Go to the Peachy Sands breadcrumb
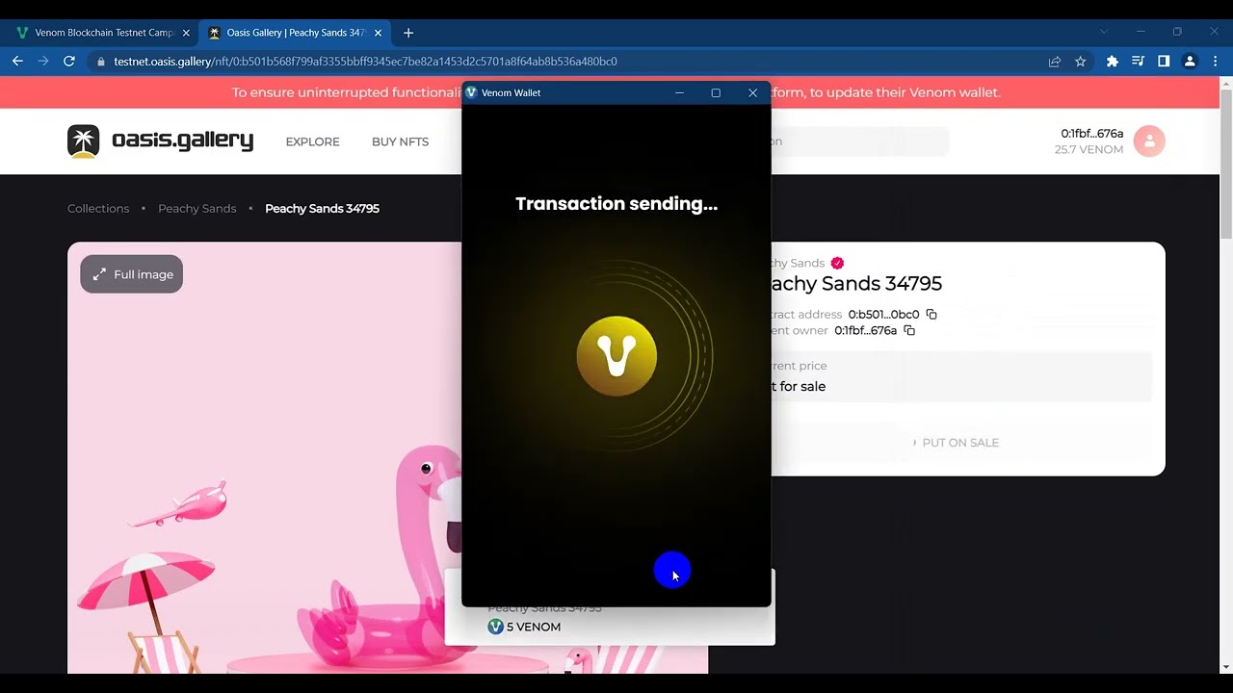 (x=197, y=208)
